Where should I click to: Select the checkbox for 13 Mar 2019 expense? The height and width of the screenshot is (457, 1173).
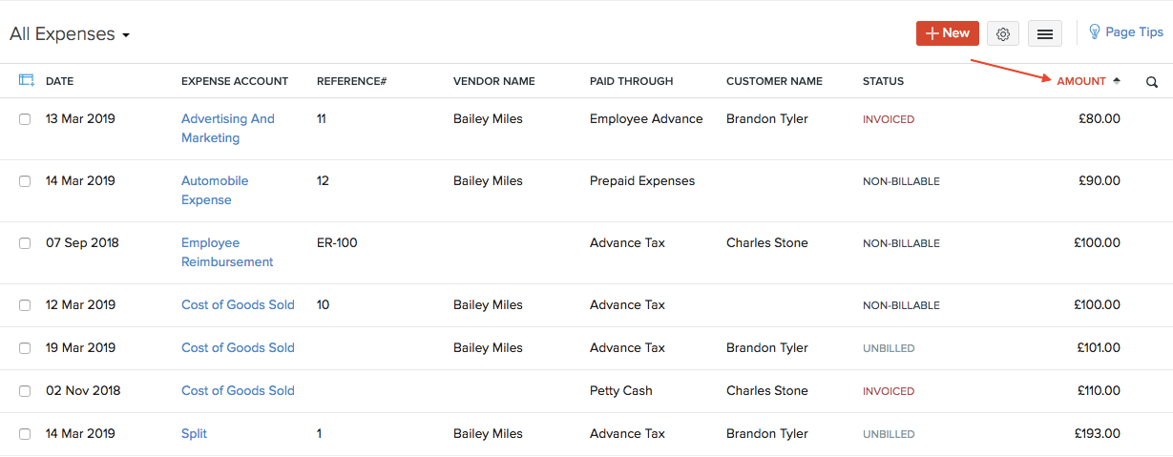[x=25, y=119]
